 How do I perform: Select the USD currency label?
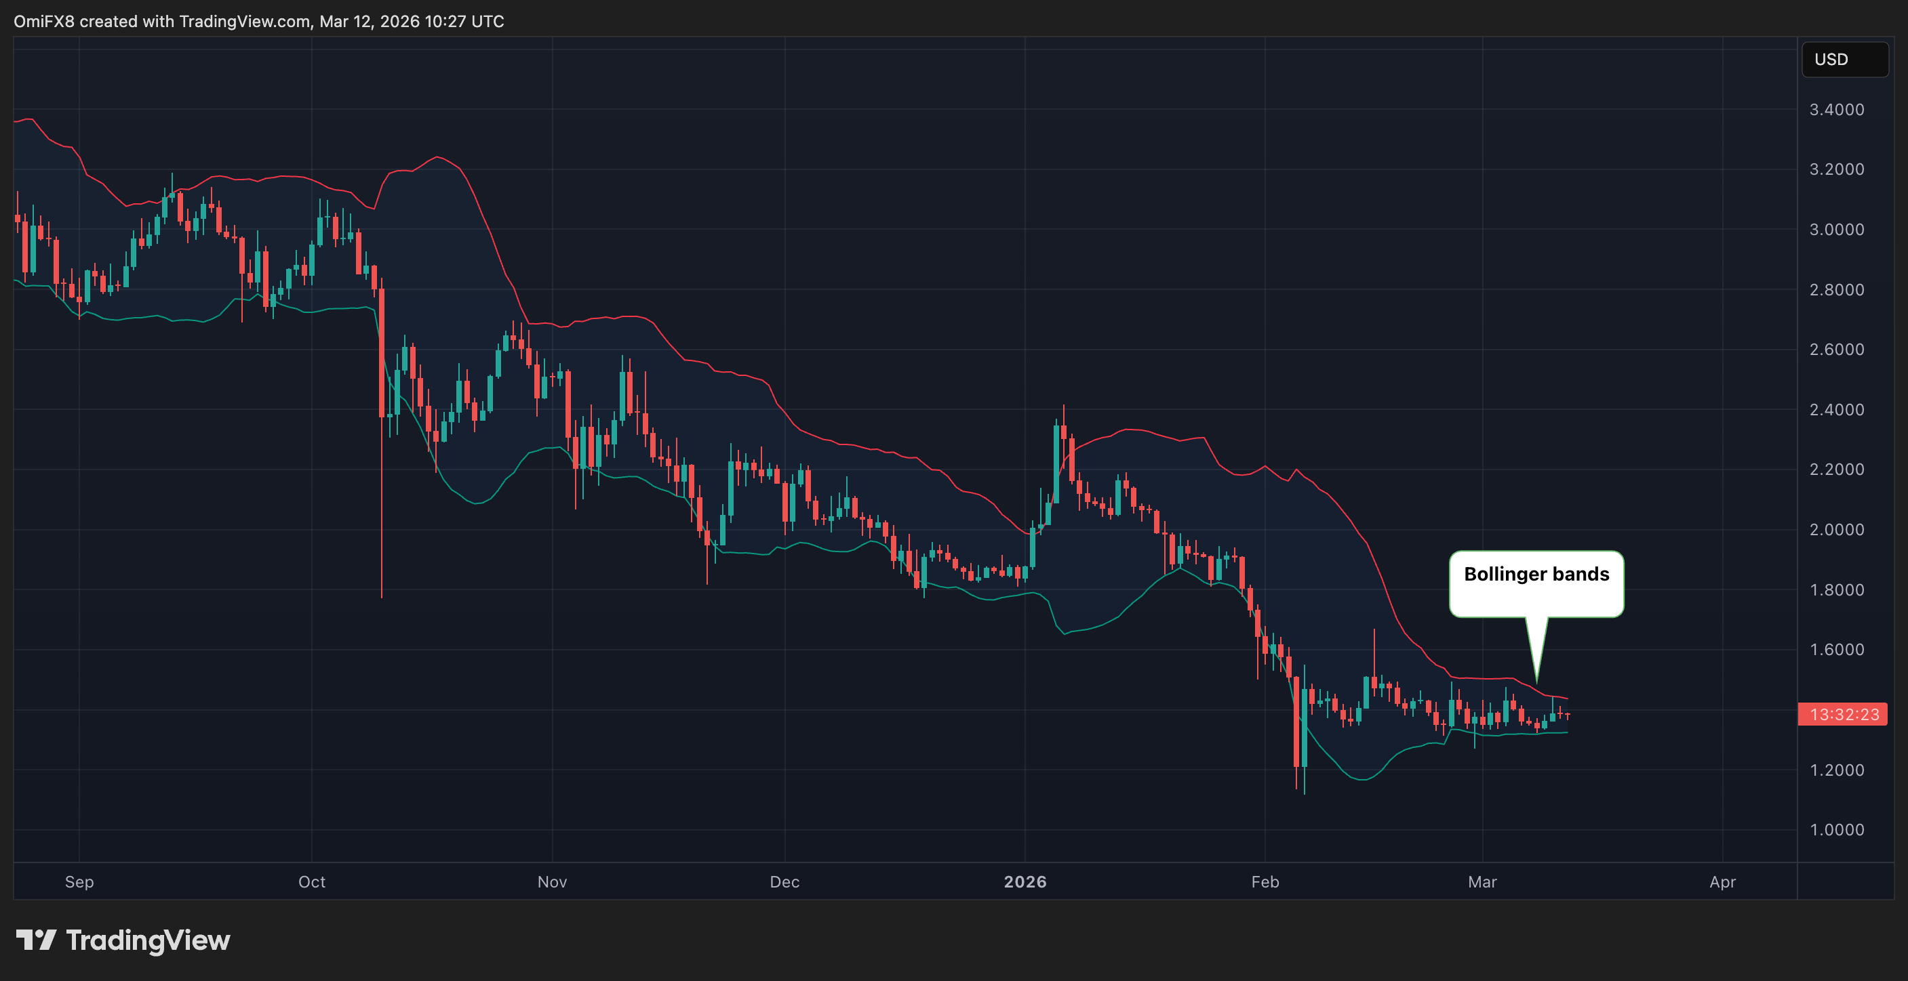pos(1844,59)
